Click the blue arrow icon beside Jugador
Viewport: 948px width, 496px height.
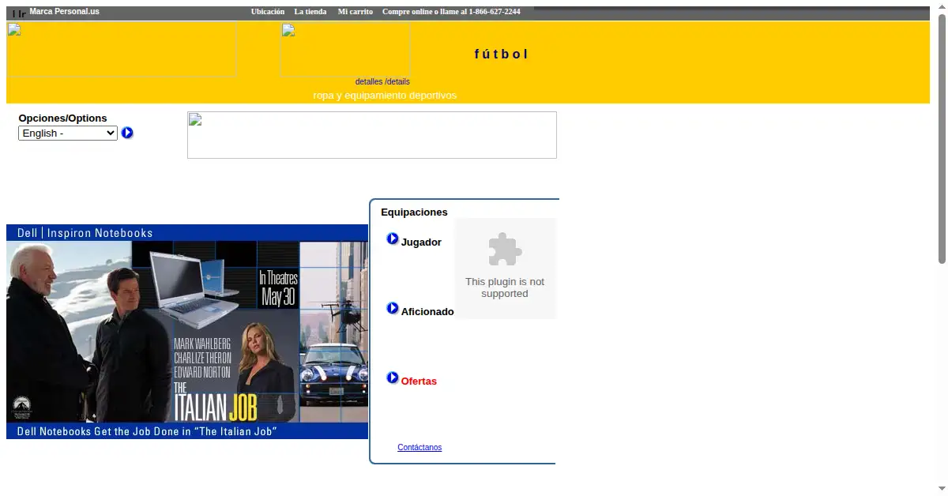click(x=393, y=239)
